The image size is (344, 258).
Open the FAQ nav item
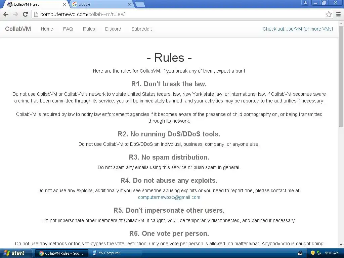(x=68, y=29)
